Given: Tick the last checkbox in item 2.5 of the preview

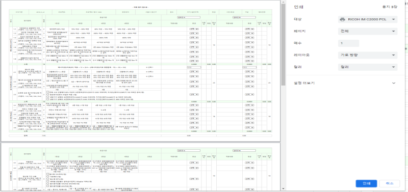Looking at the screenshot, I should [x=47, y=99].
